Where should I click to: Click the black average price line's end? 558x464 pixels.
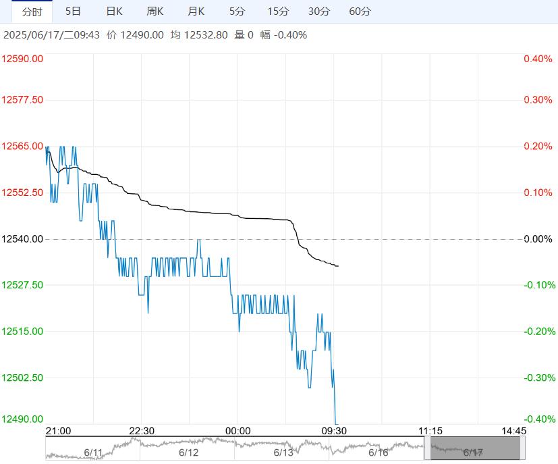(337, 266)
